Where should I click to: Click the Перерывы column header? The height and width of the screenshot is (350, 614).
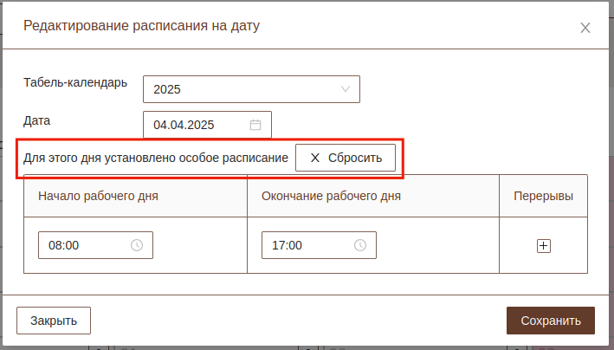point(544,196)
